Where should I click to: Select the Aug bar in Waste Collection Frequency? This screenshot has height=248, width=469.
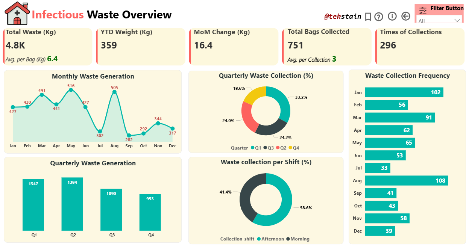(x=406, y=181)
